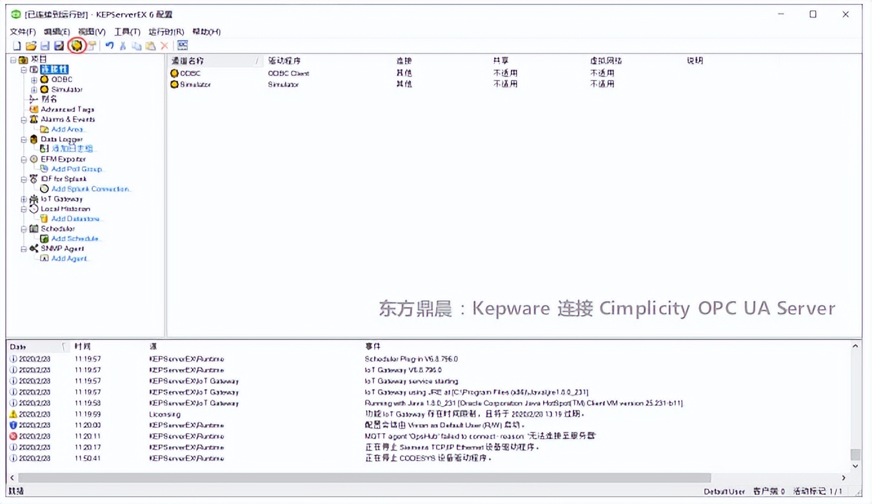Click the Cut scissors icon
The width and height of the screenshot is (872, 504).
123,46
